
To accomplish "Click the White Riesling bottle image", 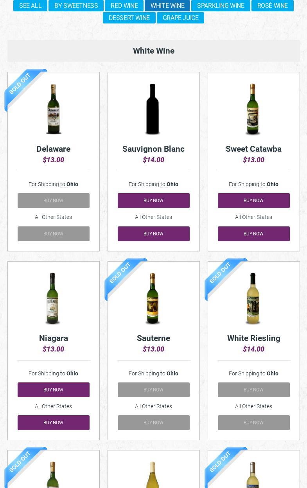I will point(253,299).
